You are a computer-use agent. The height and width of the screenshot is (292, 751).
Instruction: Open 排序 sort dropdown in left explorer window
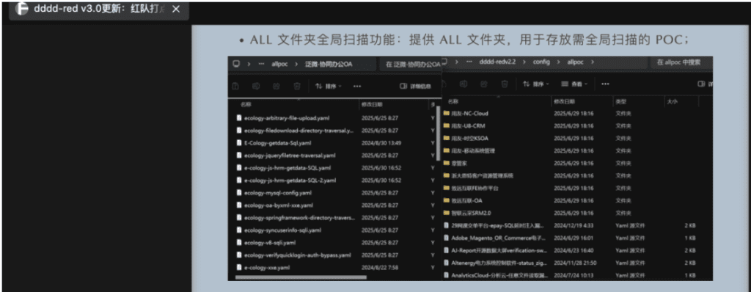coord(329,87)
